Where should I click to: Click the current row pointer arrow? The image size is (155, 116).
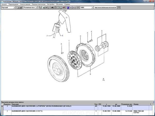pyautogui.click(x=2, y=106)
